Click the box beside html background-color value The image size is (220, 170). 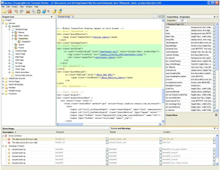[x=214, y=27]
